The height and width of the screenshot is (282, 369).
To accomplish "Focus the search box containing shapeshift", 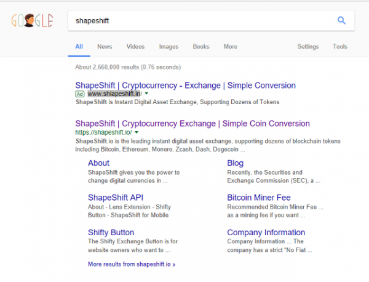I will [x=211, y=20].
